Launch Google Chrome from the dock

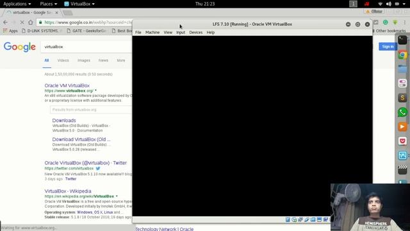click(402, 55)
